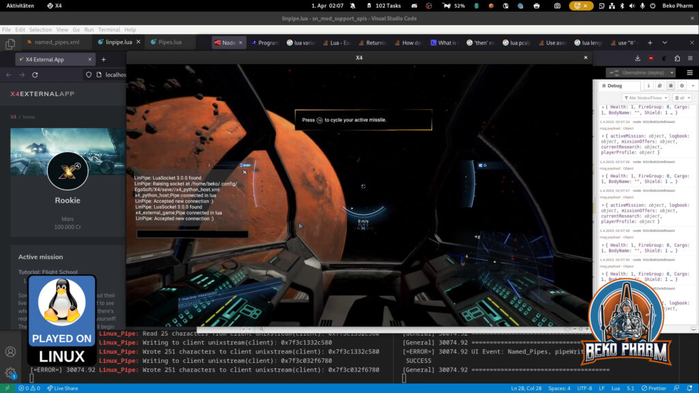Open the Firefox downloads icon
Image resolution: width=699 pixels, height=393 pixels.
coord(638,59)
